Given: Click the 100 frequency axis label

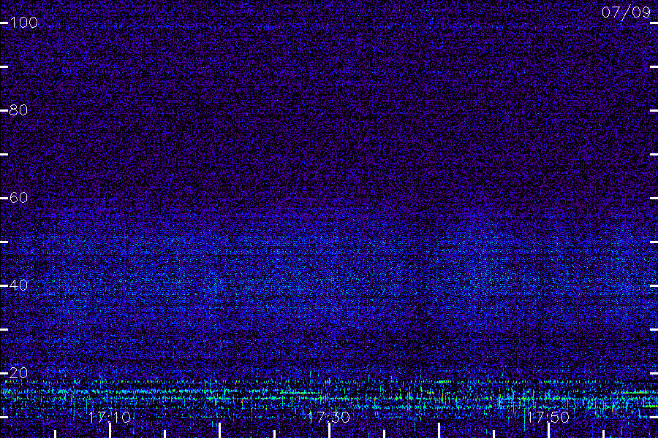Looking at the screenshot, I should point(24,23).
